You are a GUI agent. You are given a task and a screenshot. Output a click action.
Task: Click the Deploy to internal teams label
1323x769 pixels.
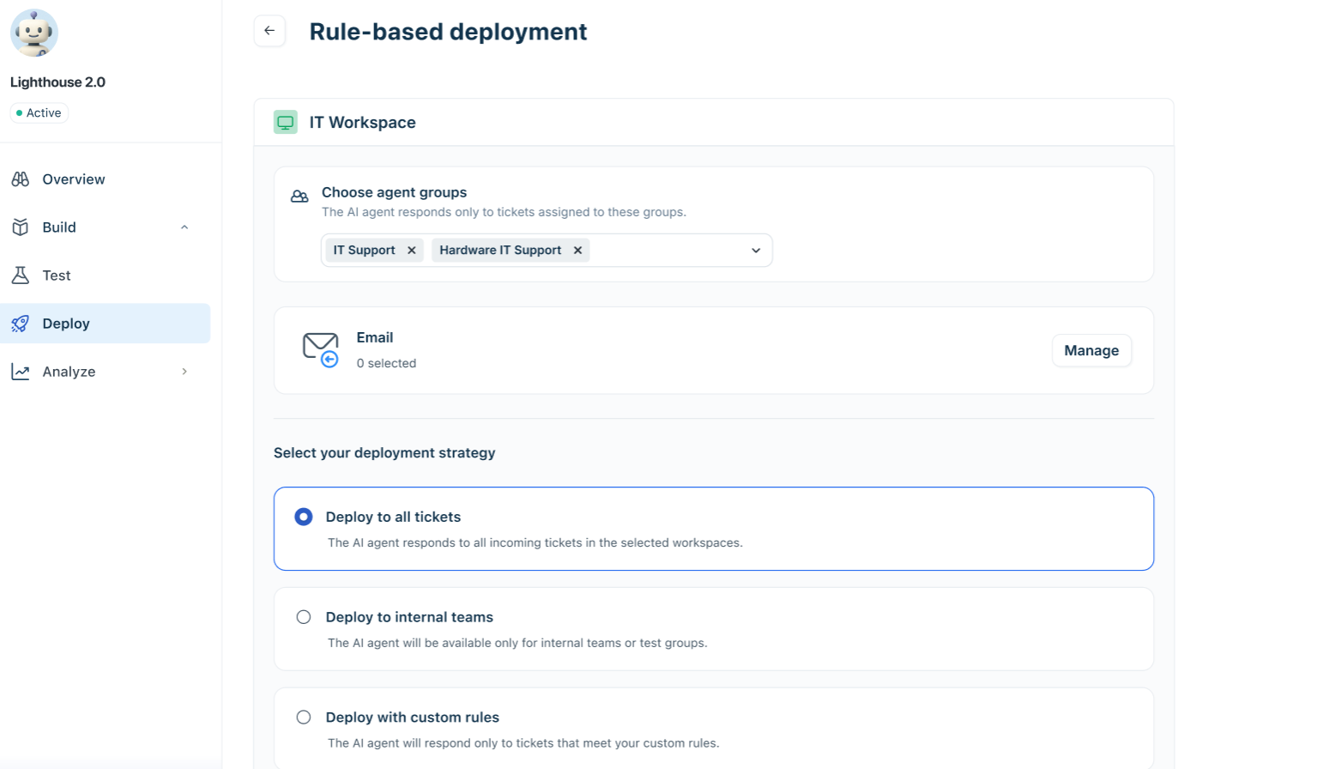(409, 617)
